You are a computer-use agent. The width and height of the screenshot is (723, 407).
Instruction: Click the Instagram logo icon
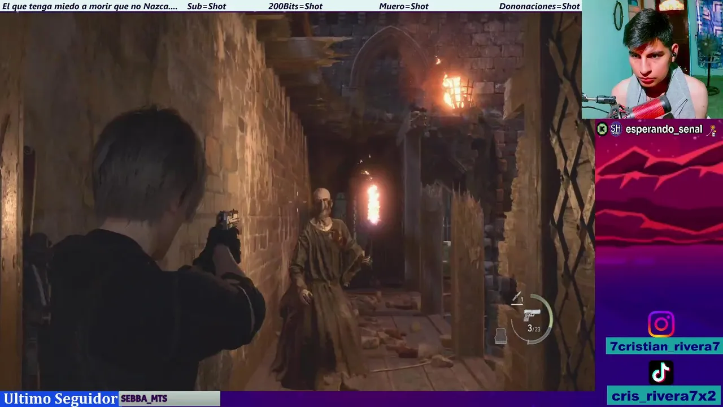[x=661, y=324]
